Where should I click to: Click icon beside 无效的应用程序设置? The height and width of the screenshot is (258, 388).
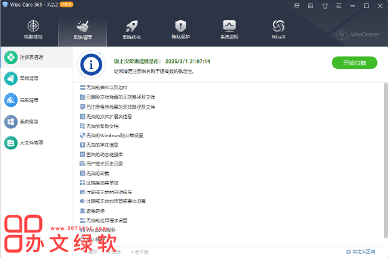(83, 220)
